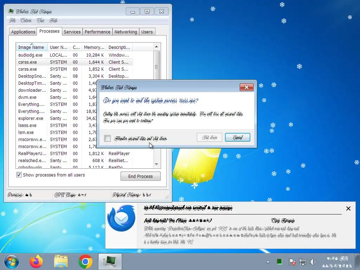Open the Start menu orb

point(12,262)
